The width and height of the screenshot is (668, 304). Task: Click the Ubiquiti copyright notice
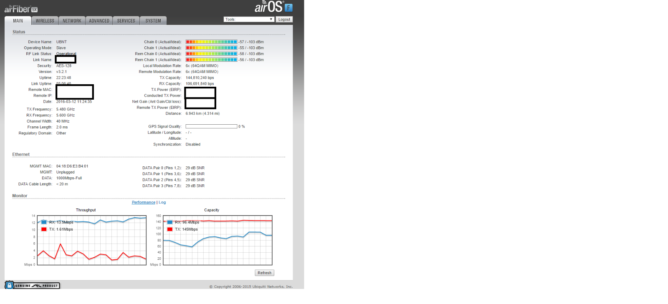pos(251,286)
